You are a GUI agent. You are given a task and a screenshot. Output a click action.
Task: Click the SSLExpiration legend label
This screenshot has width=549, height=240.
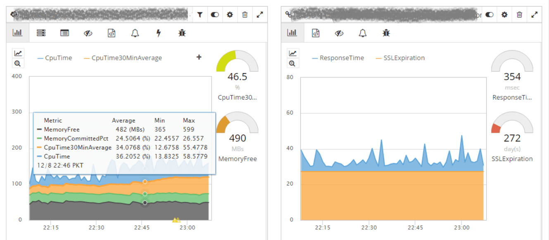pos(404,58)
